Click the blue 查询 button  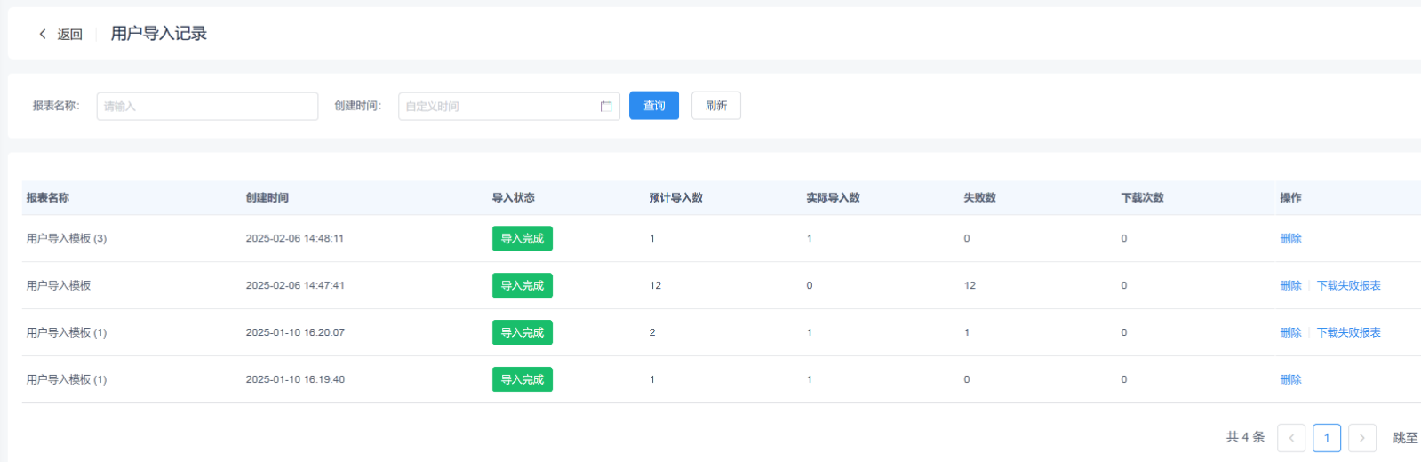[x=653, y=106]
